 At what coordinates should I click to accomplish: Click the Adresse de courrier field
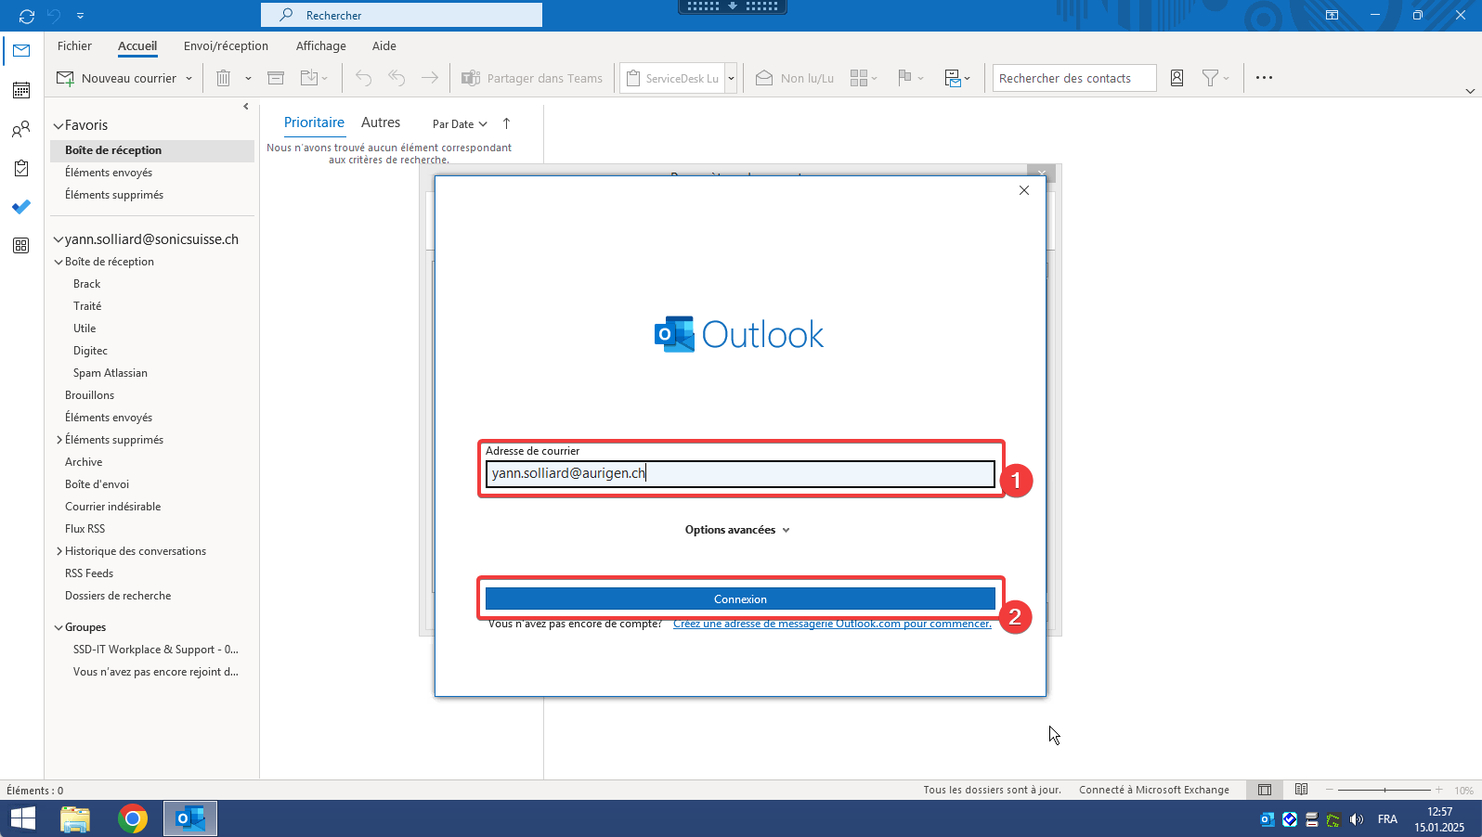tap(740, 473)
